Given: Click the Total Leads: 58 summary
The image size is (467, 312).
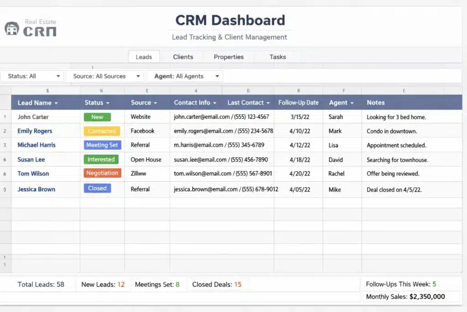Looking at the screenshot, I should [41, 284].
